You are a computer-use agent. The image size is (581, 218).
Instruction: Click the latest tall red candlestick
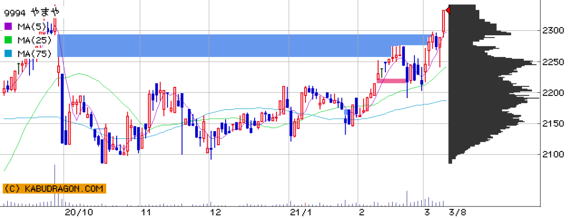point(444,23)
